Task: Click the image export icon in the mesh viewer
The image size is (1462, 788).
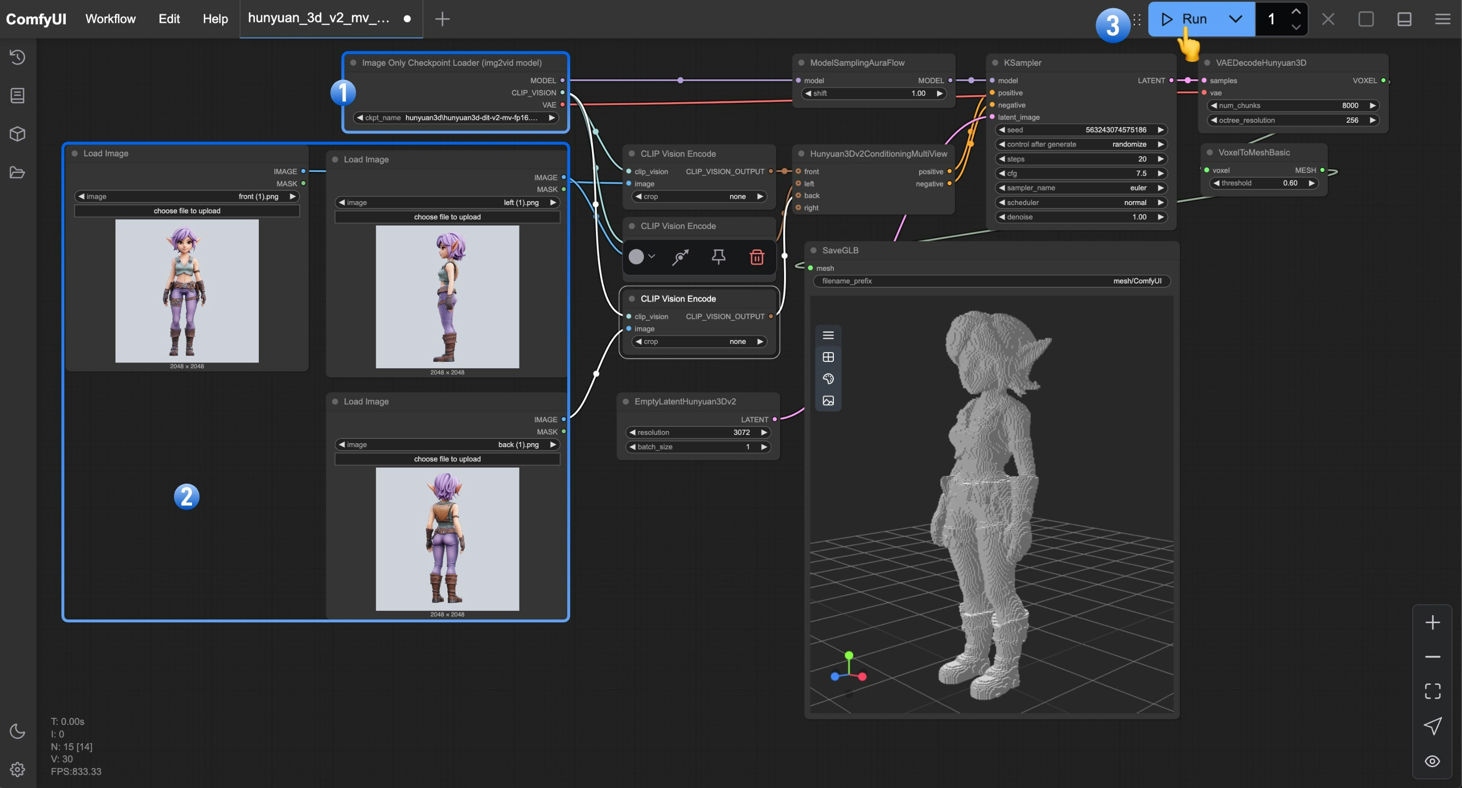Action: [828, 400]
